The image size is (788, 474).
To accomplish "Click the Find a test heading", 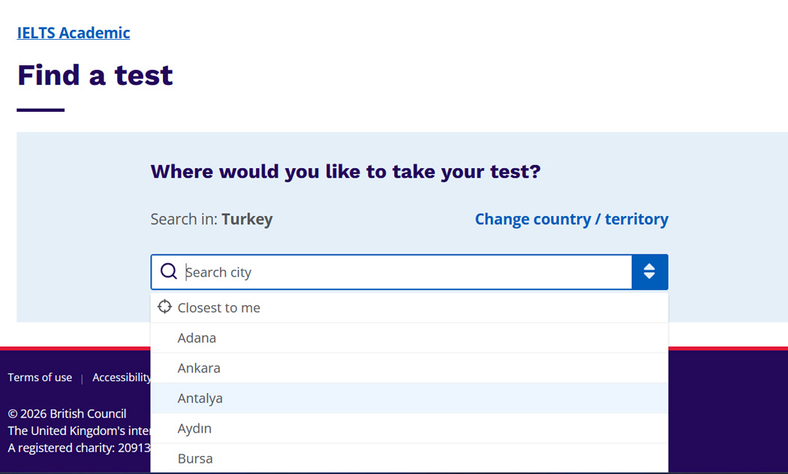I will tap(95, 75).
